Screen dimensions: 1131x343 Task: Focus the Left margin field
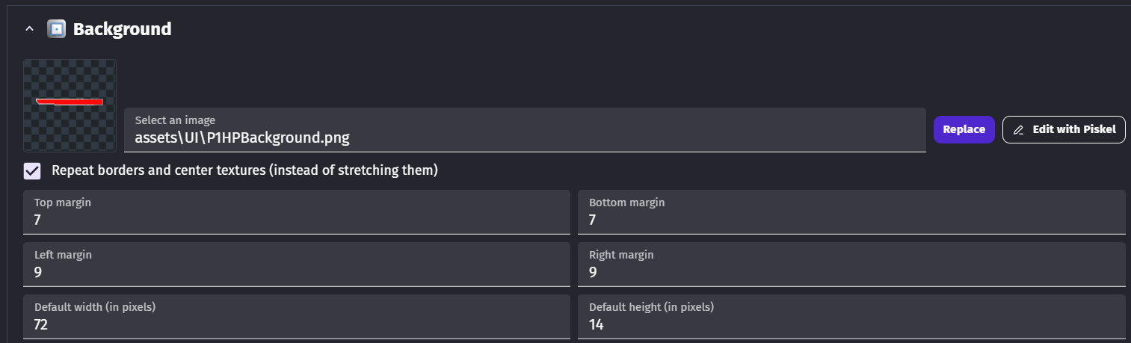pyautogui.click(x=297, y=265)
